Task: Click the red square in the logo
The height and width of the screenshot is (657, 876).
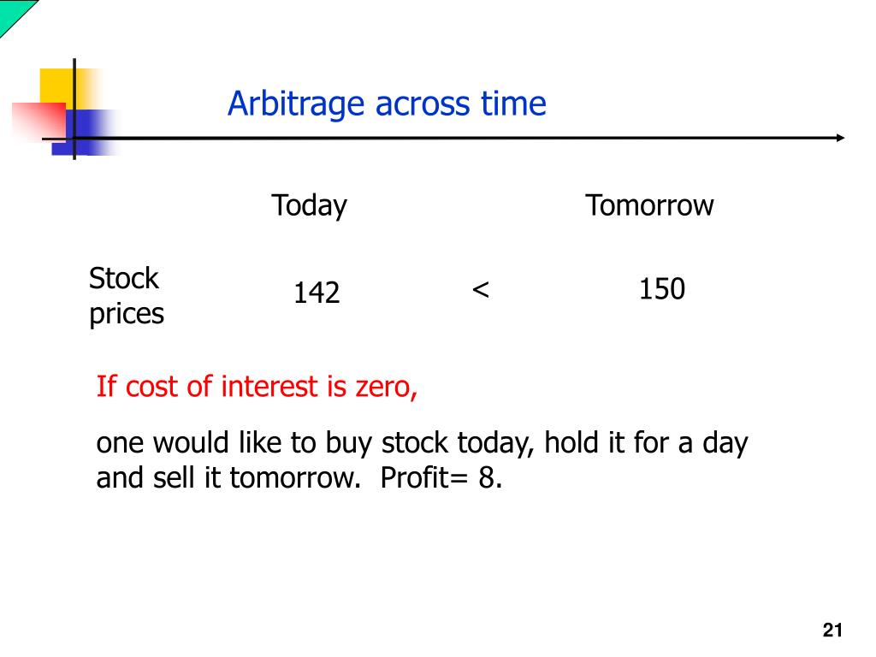Action: pos(39,120)
